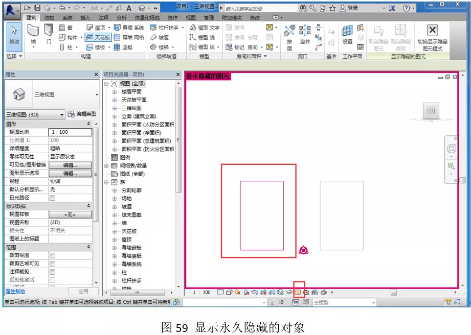
Task: Click the 修改 modify arrow tool
Action: point(14,37)
